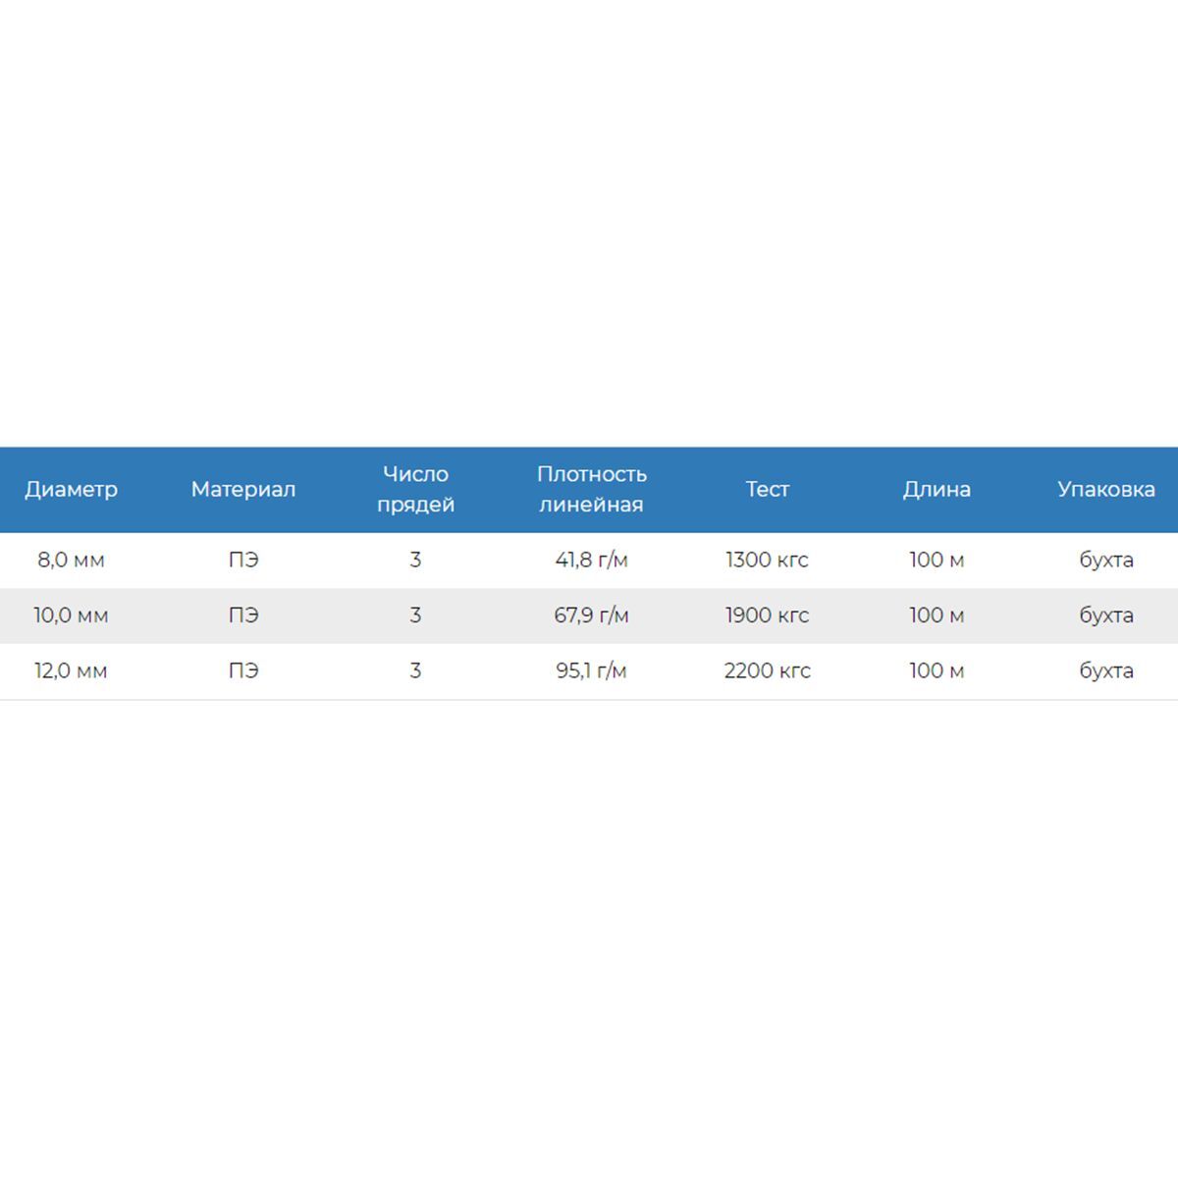
Task: Click the Длина column header
Action: pyautogui.click(x=937, y=489)
